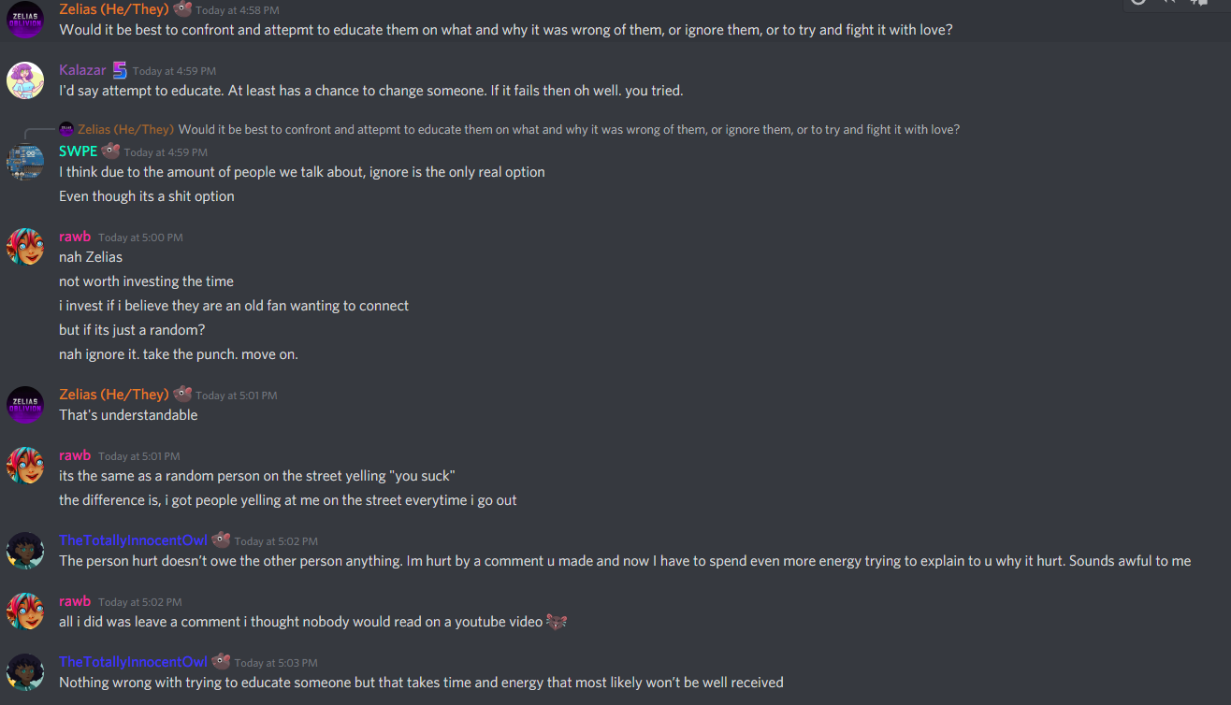Click the Kalazar username
Image resolution: width=1231 pixels, height=705 pixels.
click(82, 70)
